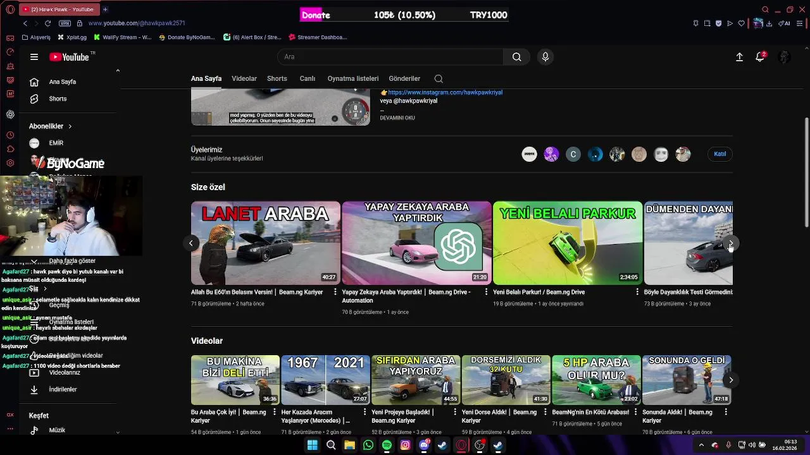Click the Katıl join button
The image size is (810, 455).
click(x=720, y=154)
